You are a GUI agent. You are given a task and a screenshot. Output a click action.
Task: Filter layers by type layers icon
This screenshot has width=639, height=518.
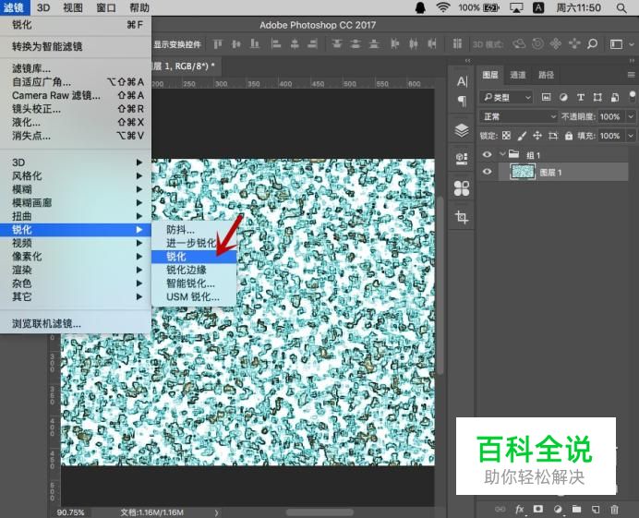581,97
